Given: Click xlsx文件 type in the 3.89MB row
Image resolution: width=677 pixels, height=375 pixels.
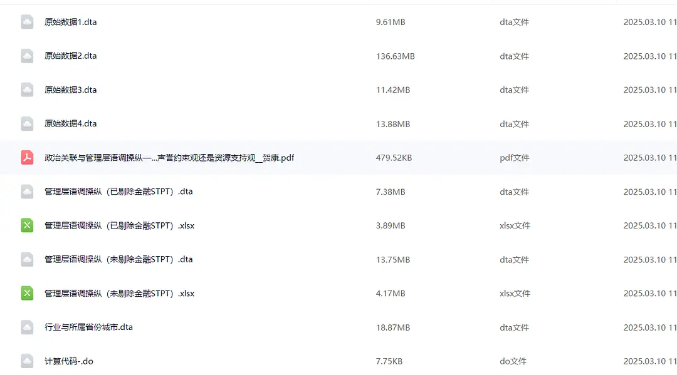Looking at the screenshot, I should point(515,225).
